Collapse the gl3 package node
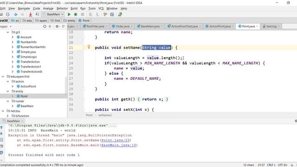This screenshot has width=297, height=167. (x=8, y=32)
